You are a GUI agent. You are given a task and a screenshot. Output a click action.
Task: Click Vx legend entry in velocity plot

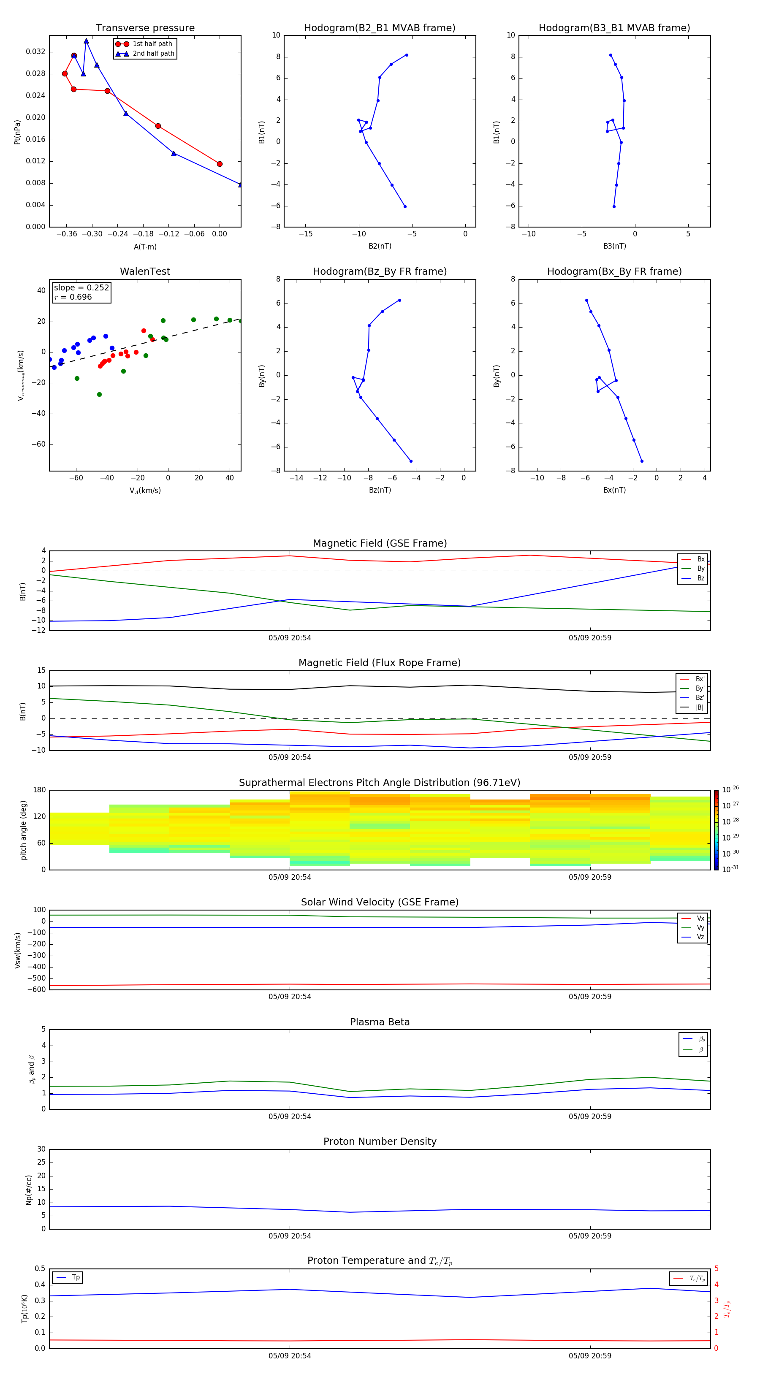click(x=693, y=918)
